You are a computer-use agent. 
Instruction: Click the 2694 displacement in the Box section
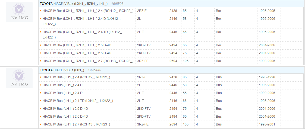pyautogui.click(x=173, y=61)
